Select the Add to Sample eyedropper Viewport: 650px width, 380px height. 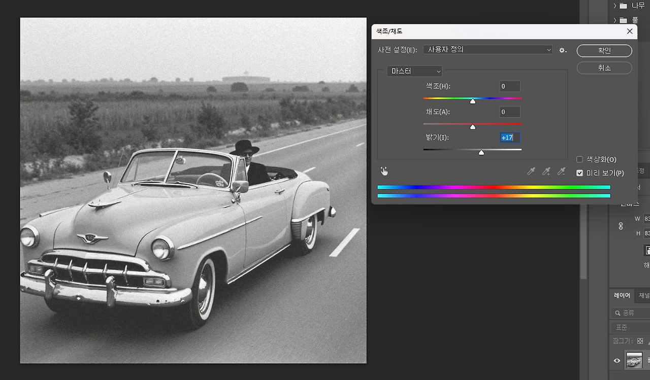pos(546,171)
